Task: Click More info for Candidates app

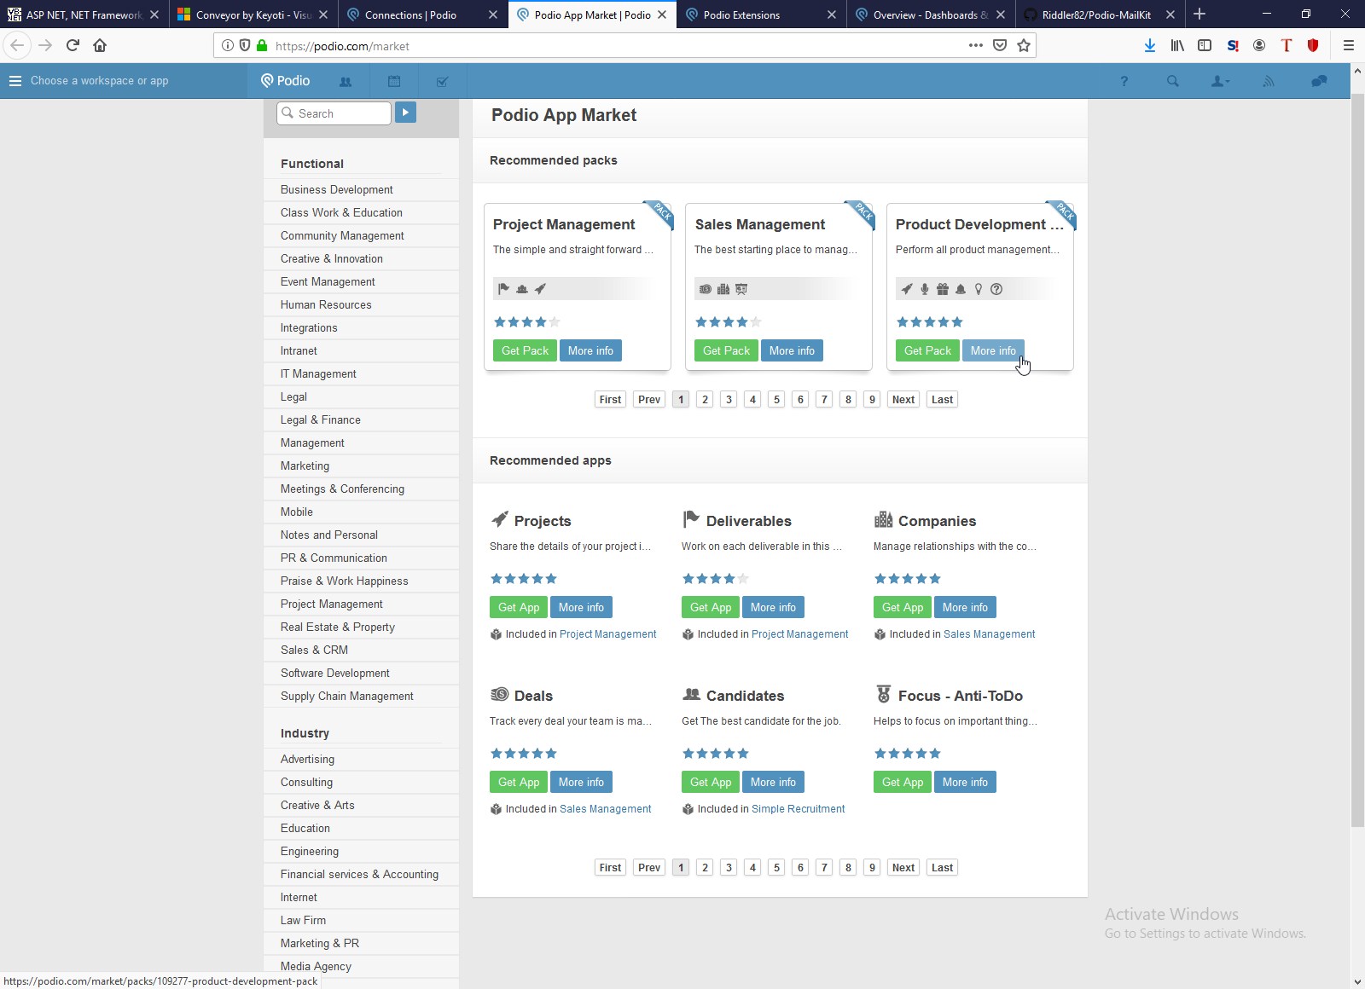Action: [773, 782]
